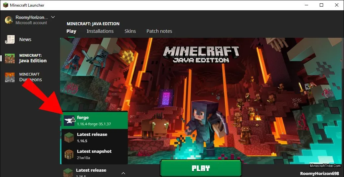This screenshot has width=344, height=177.
Task: Click the forge version text 1.16.4-forge-35.1.37
Action: coord(94,124)
